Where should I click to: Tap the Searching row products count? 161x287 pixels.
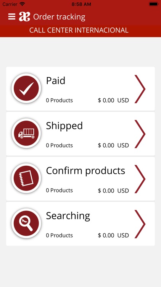pos(59,235)
